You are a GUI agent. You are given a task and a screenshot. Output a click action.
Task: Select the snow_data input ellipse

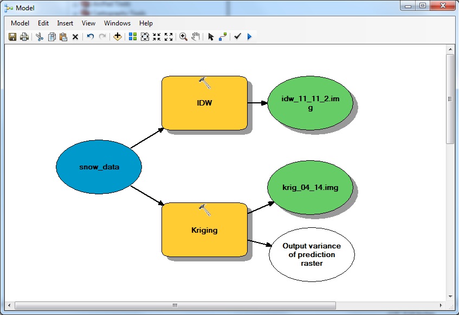click(99, 167)
